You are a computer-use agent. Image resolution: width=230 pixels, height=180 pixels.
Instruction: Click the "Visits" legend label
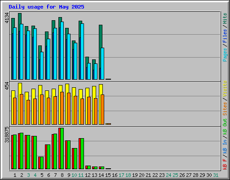pyautogui.click(x=225, y=89)
